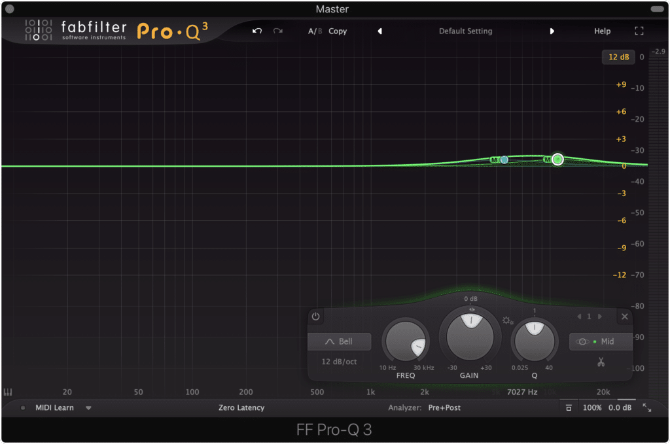Go to the previous preset arrow
This screenshot has width=670, height=444.
(380, 31)
